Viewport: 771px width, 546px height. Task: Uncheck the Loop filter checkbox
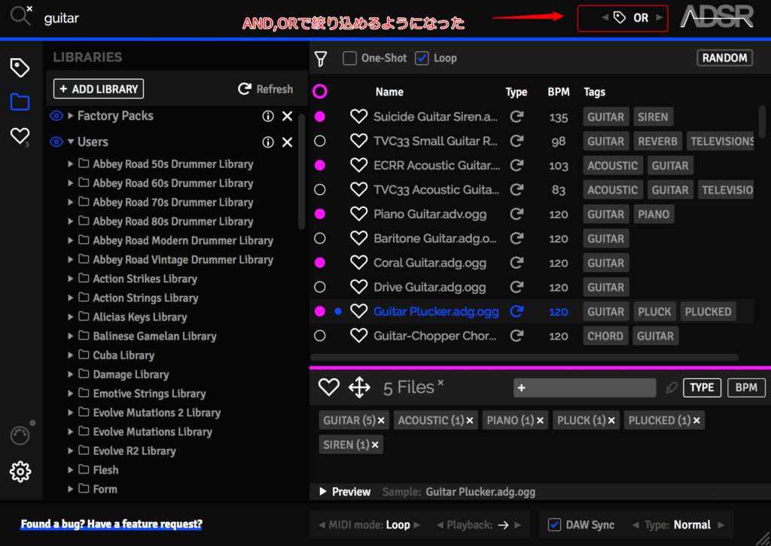pyautogui.click(x=422, y=58)
